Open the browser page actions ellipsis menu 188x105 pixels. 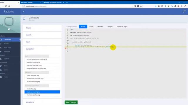[x=132, y=6]
